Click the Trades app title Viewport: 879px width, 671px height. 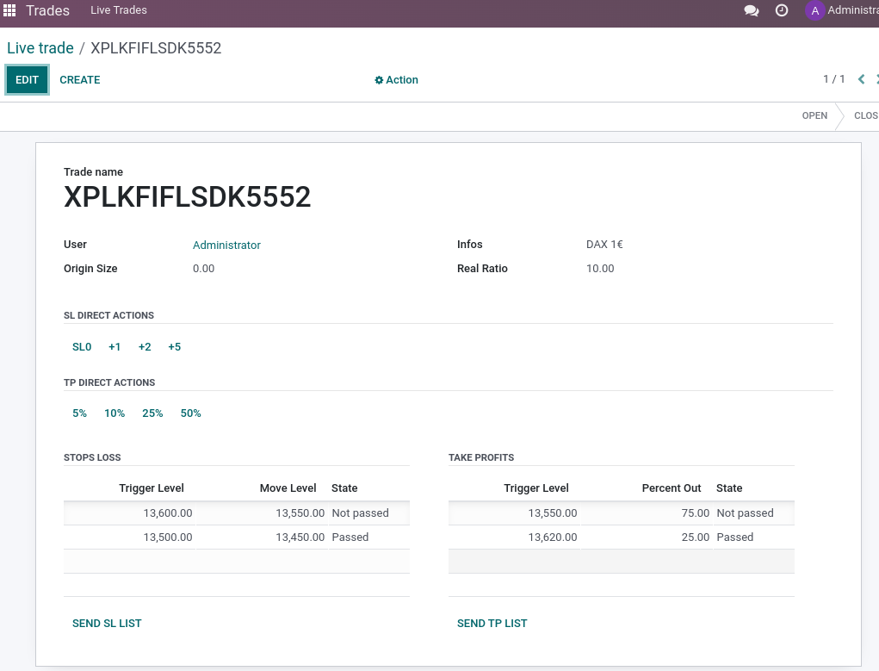tap(47, 10)
